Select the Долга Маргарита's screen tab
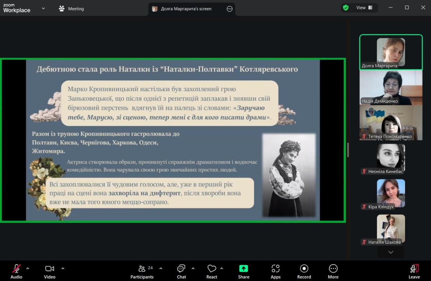Screen dimensions: 431x281 (x=186, y=9)
